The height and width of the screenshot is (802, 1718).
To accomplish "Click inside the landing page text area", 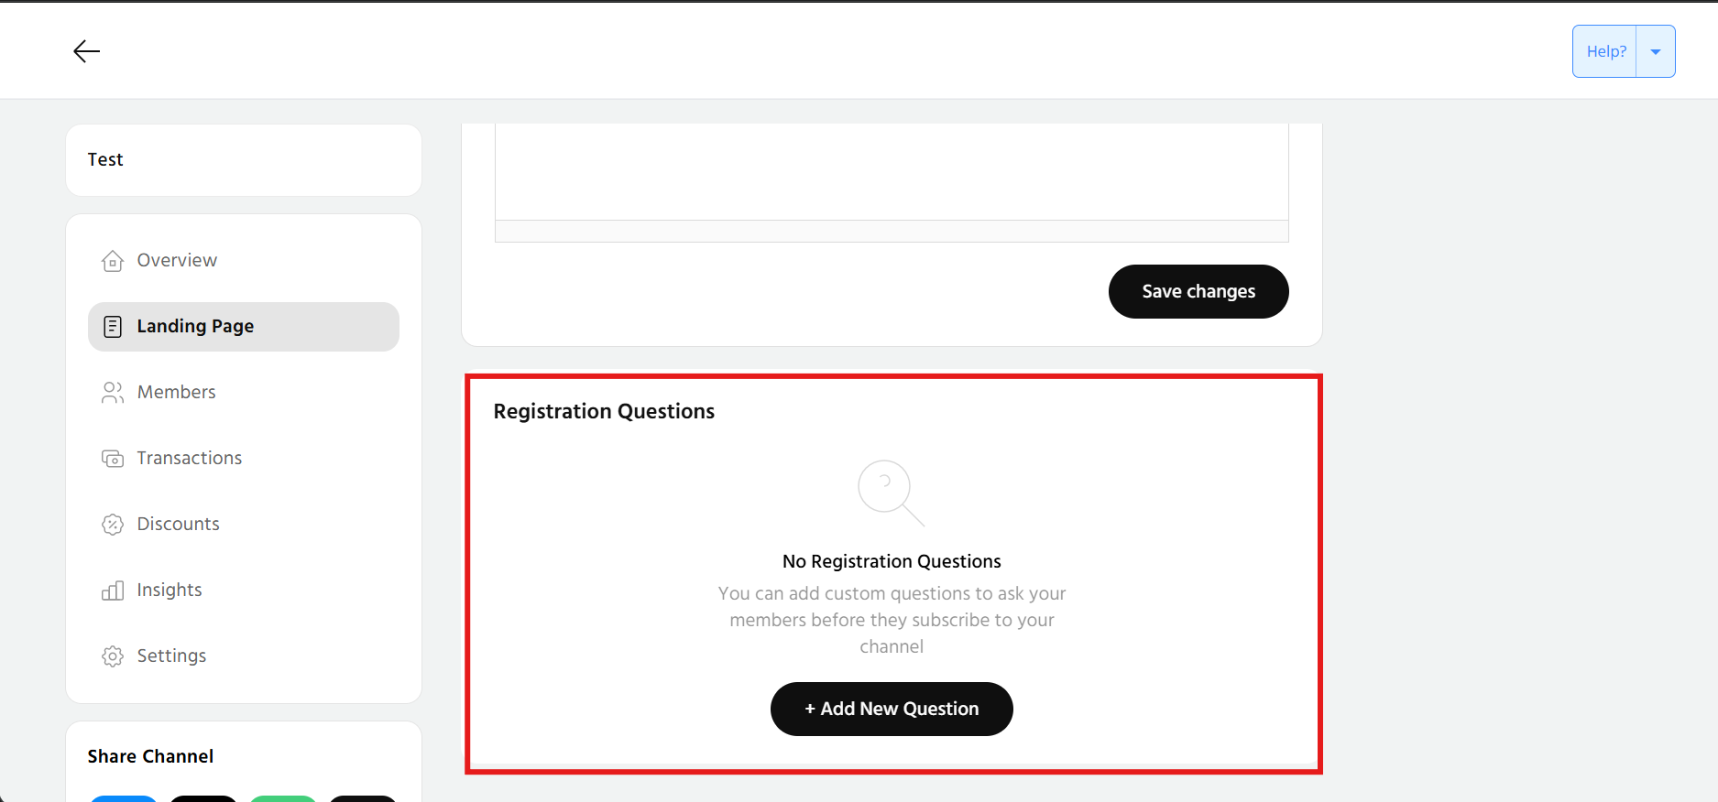I will (x=892, y=171).
